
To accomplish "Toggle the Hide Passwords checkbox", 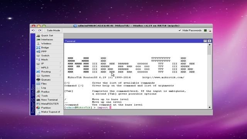I will pos(179,30).
